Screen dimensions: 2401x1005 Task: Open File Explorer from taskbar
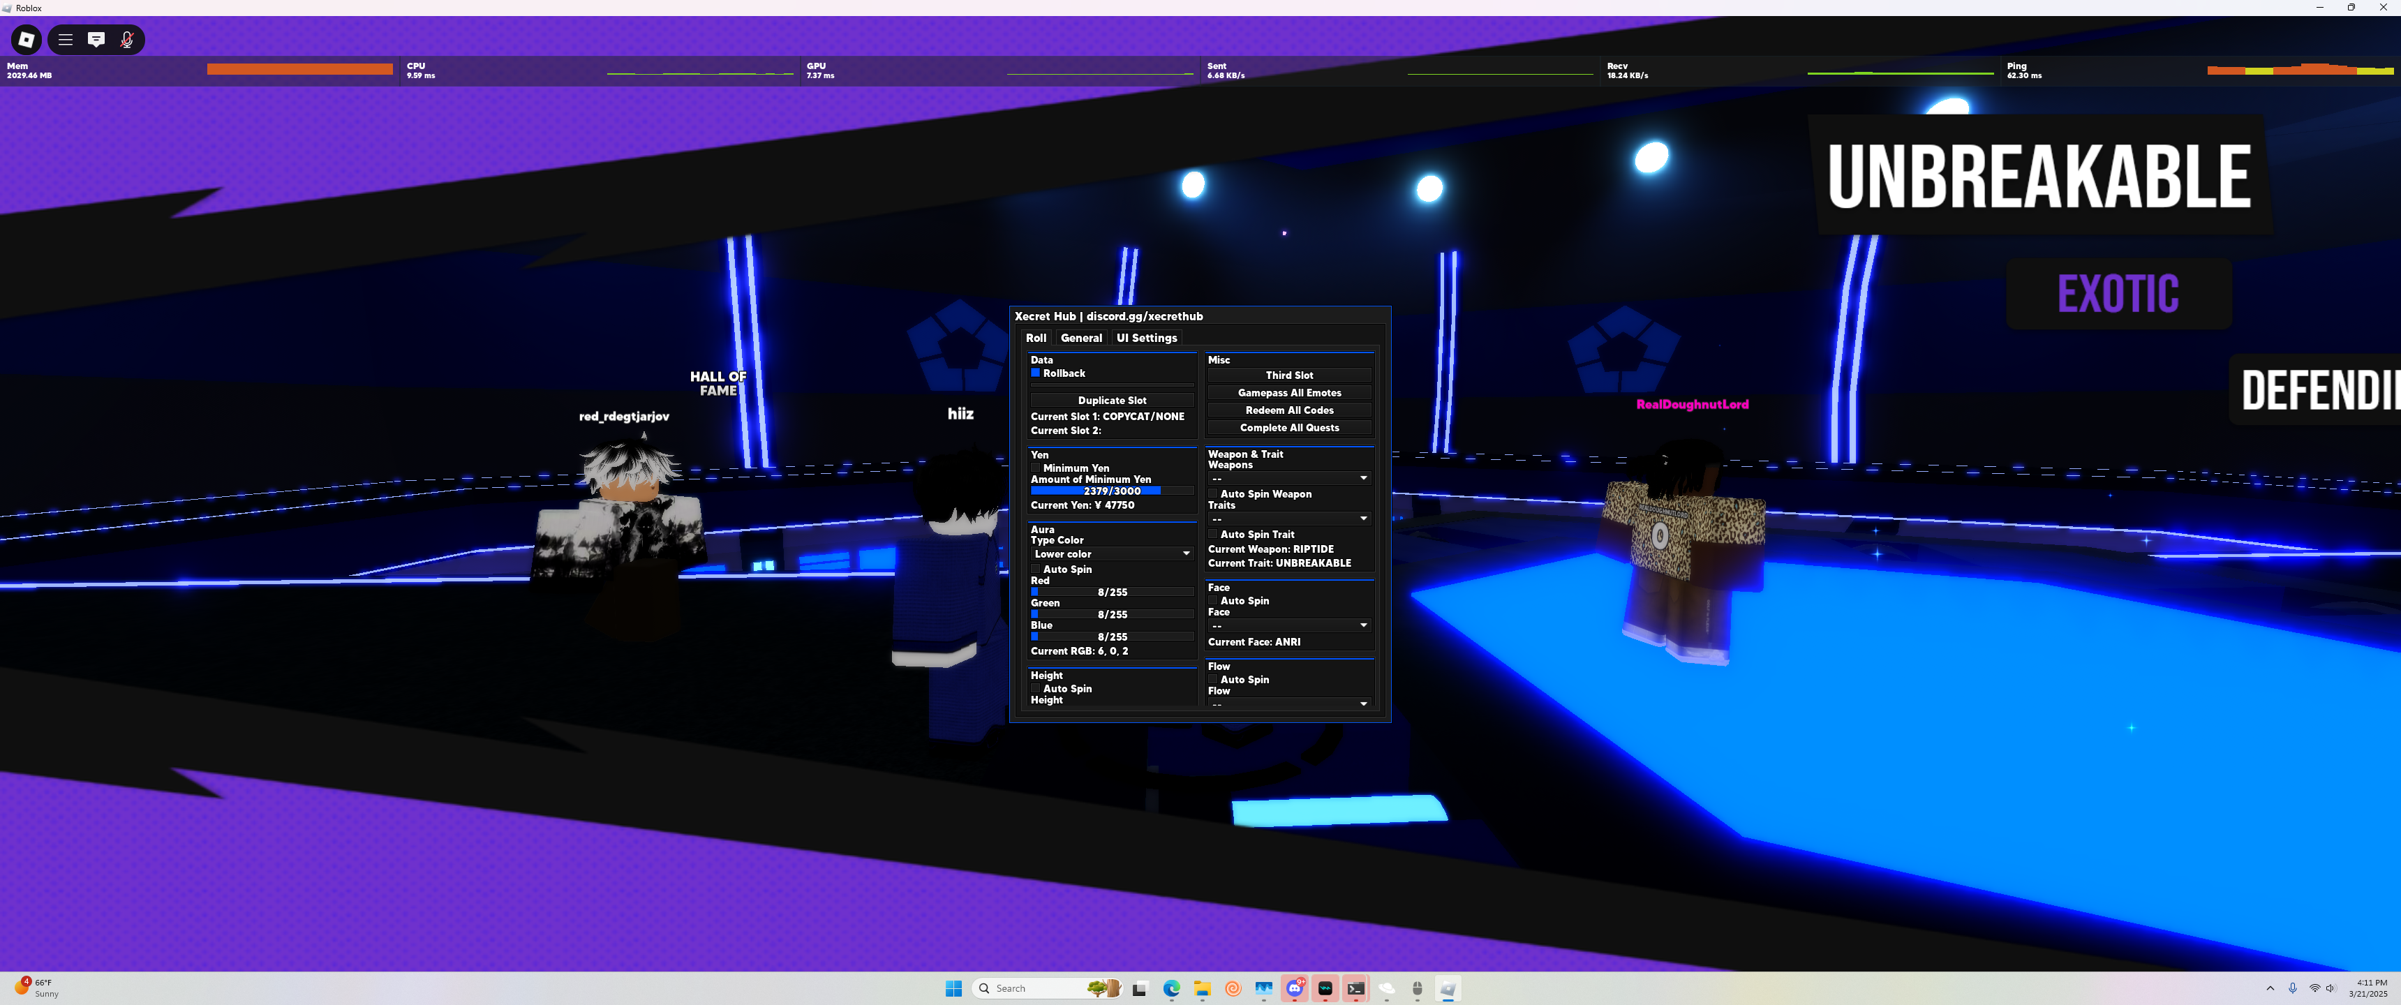[x=1203, y=988]
